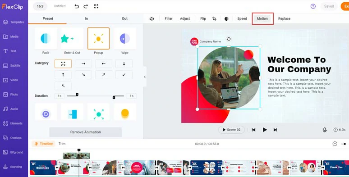Open the Audio sidebar panel
The width and height of the screenshot is (349, 177).
click(10, 109)
